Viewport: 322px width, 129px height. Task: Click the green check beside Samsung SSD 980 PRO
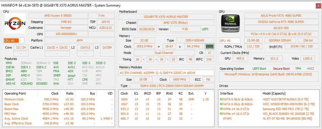click(x=221, y=109)
